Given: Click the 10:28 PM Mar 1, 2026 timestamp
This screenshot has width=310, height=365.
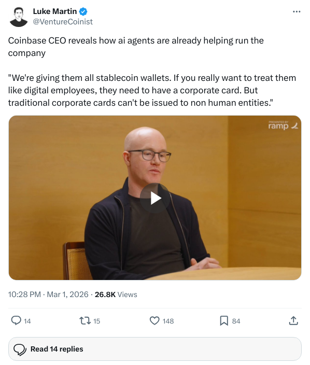Looking at the screenshot, I should [x=48, y=294].
